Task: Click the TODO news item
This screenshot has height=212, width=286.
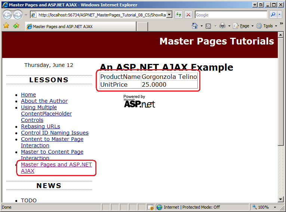Action: (29, 200)
